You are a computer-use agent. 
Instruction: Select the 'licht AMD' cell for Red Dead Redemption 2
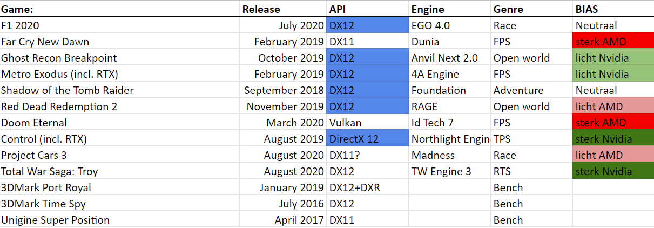point(613,106)
